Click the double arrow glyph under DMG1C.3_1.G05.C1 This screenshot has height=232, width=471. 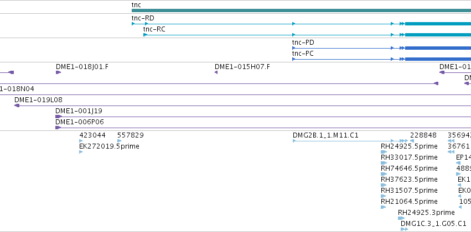405,229
